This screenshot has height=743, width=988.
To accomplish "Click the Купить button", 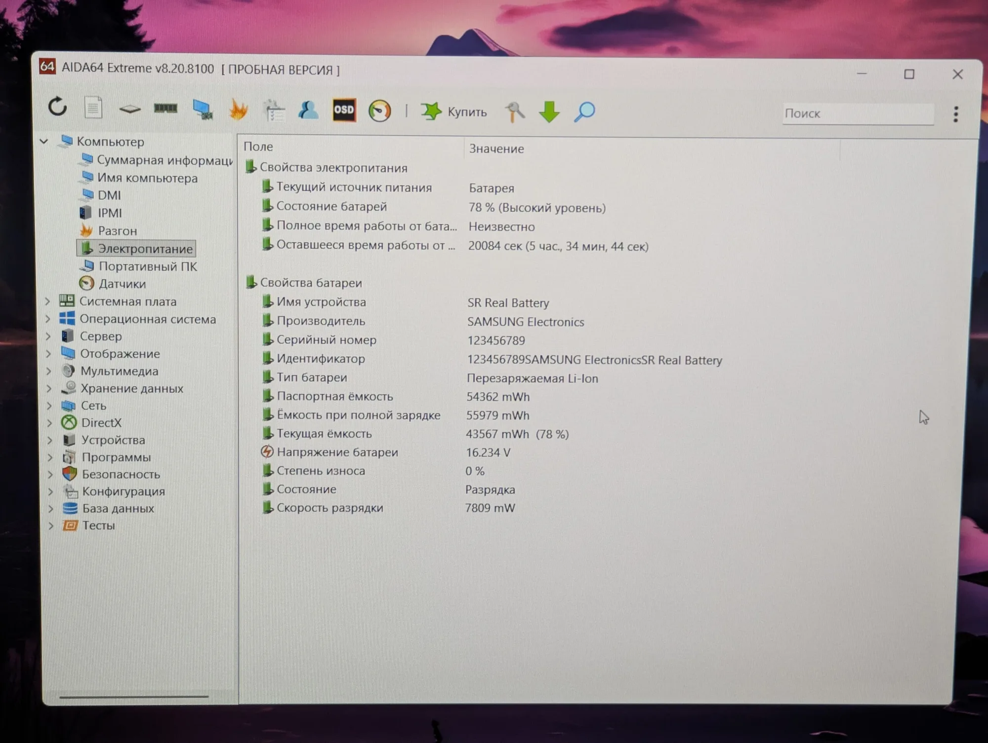I will [454, 111].
